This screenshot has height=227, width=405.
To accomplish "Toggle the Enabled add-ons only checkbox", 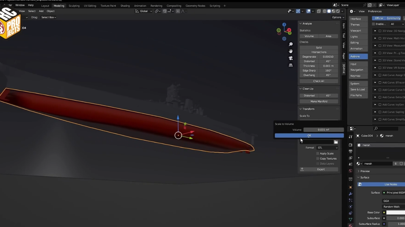I will click(373, 24).
